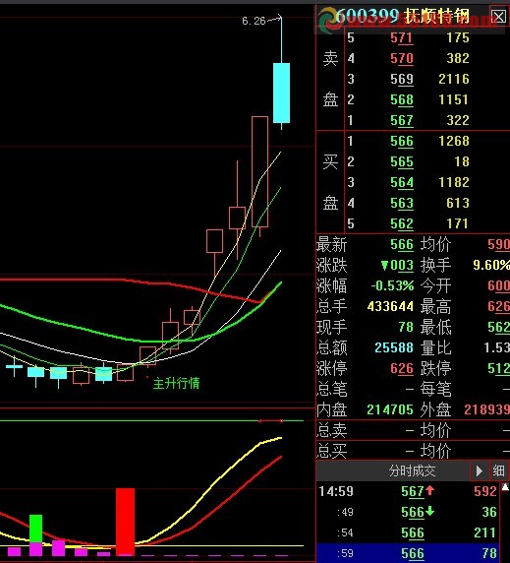510x563 pixels.
Task: Click 跌停 value 512
Action: point(499,368)
